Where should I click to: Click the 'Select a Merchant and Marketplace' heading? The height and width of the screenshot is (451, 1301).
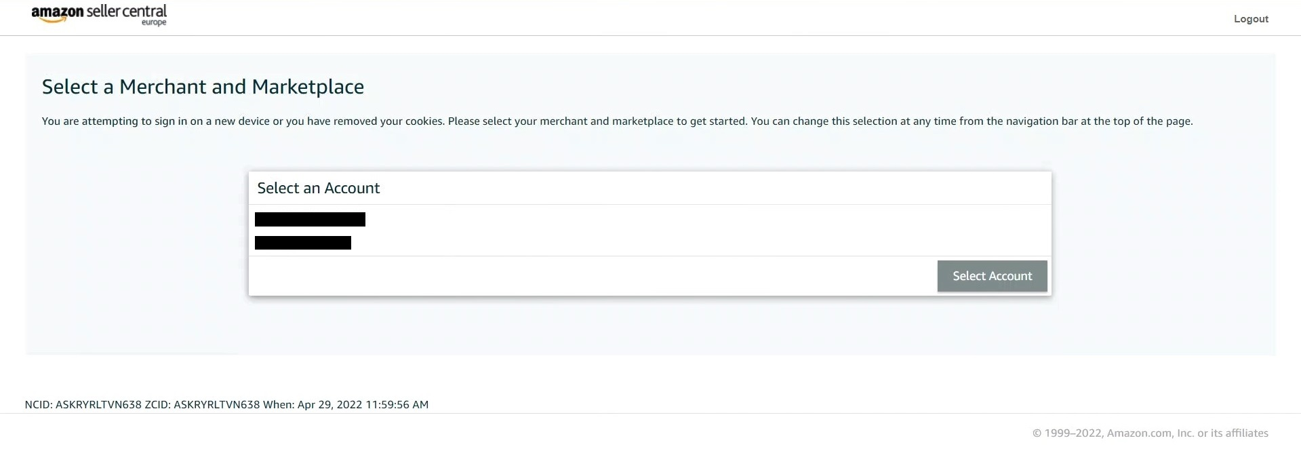[x=203, y=87]
